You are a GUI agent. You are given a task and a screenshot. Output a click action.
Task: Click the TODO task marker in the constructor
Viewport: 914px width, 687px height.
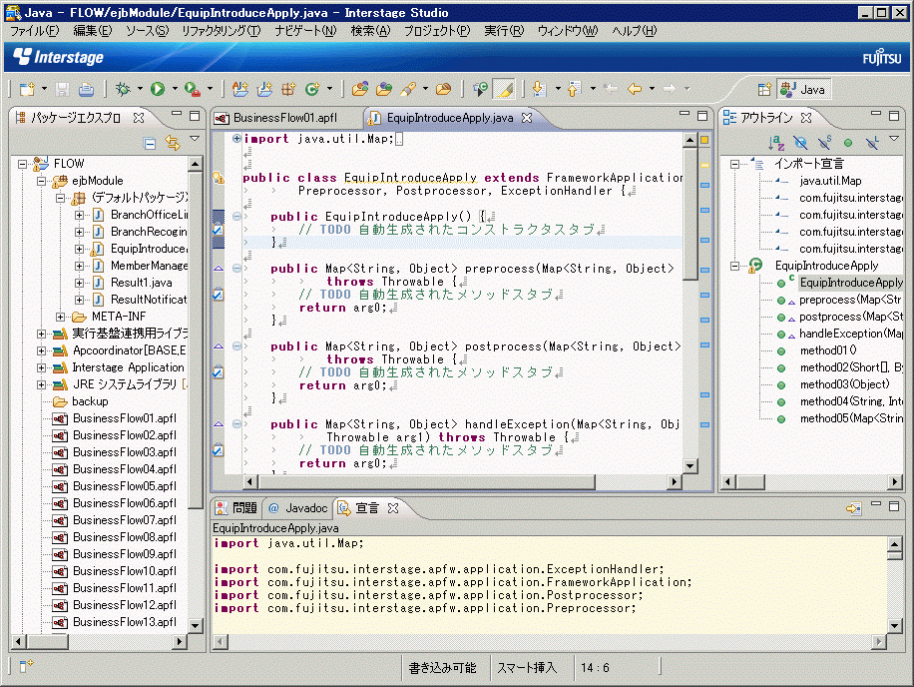point(218,230)
